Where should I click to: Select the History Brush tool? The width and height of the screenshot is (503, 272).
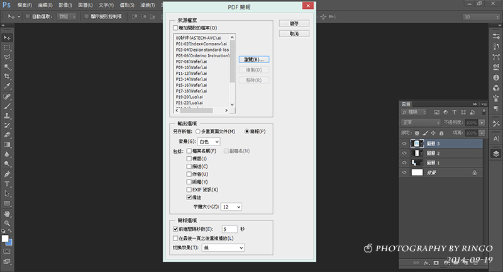[x=7, y=125]
